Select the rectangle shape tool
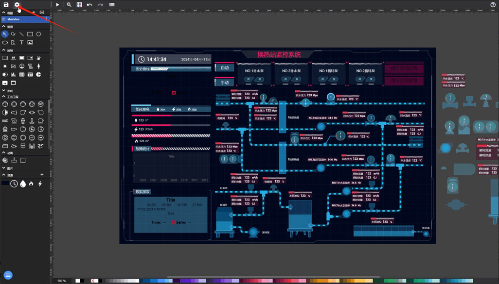Image resolution: width=499 pixels, height=284 pixels. [x=30, y=34]
